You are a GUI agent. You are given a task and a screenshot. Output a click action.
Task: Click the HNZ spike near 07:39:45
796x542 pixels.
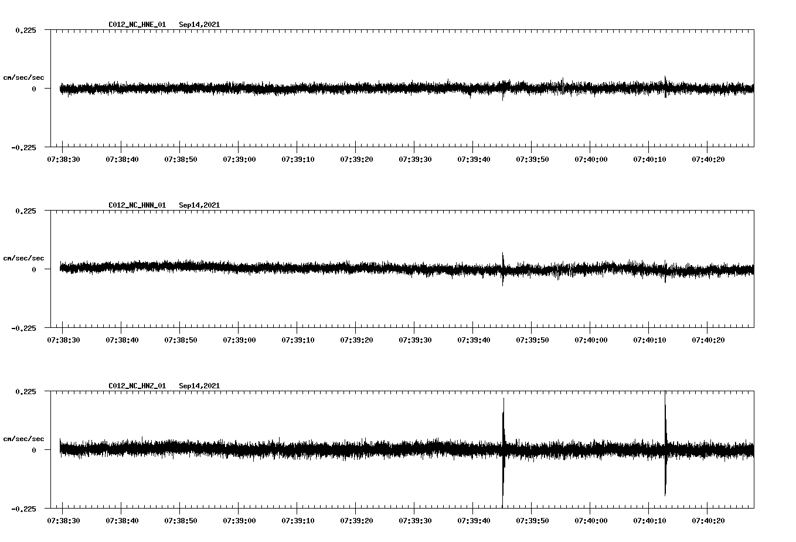pos(504,452)
